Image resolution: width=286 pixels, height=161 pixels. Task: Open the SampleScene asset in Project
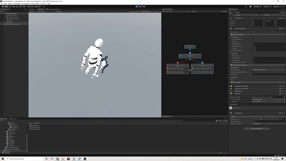[x=35, y=129]
